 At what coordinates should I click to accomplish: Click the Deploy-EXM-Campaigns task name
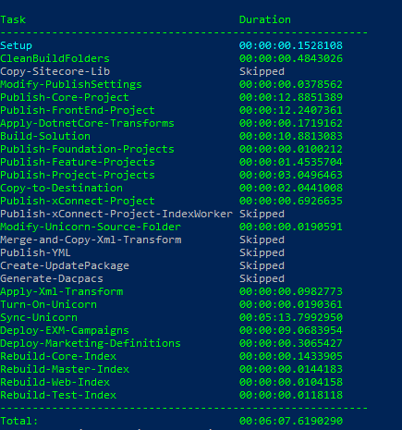point(65,330)
